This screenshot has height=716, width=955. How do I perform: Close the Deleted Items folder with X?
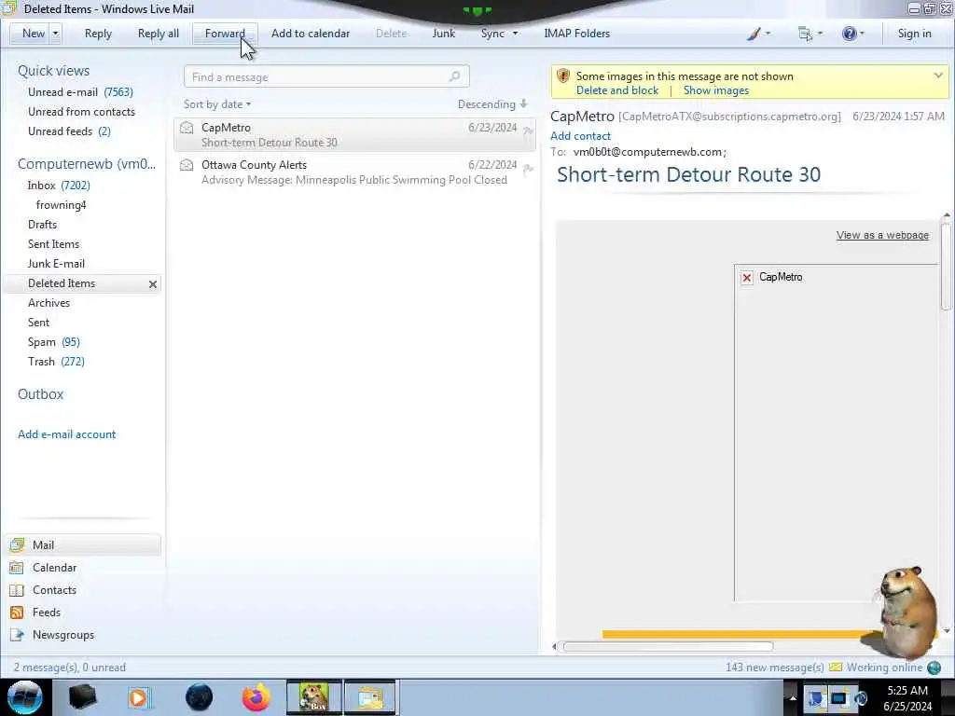tap(153, 284)
